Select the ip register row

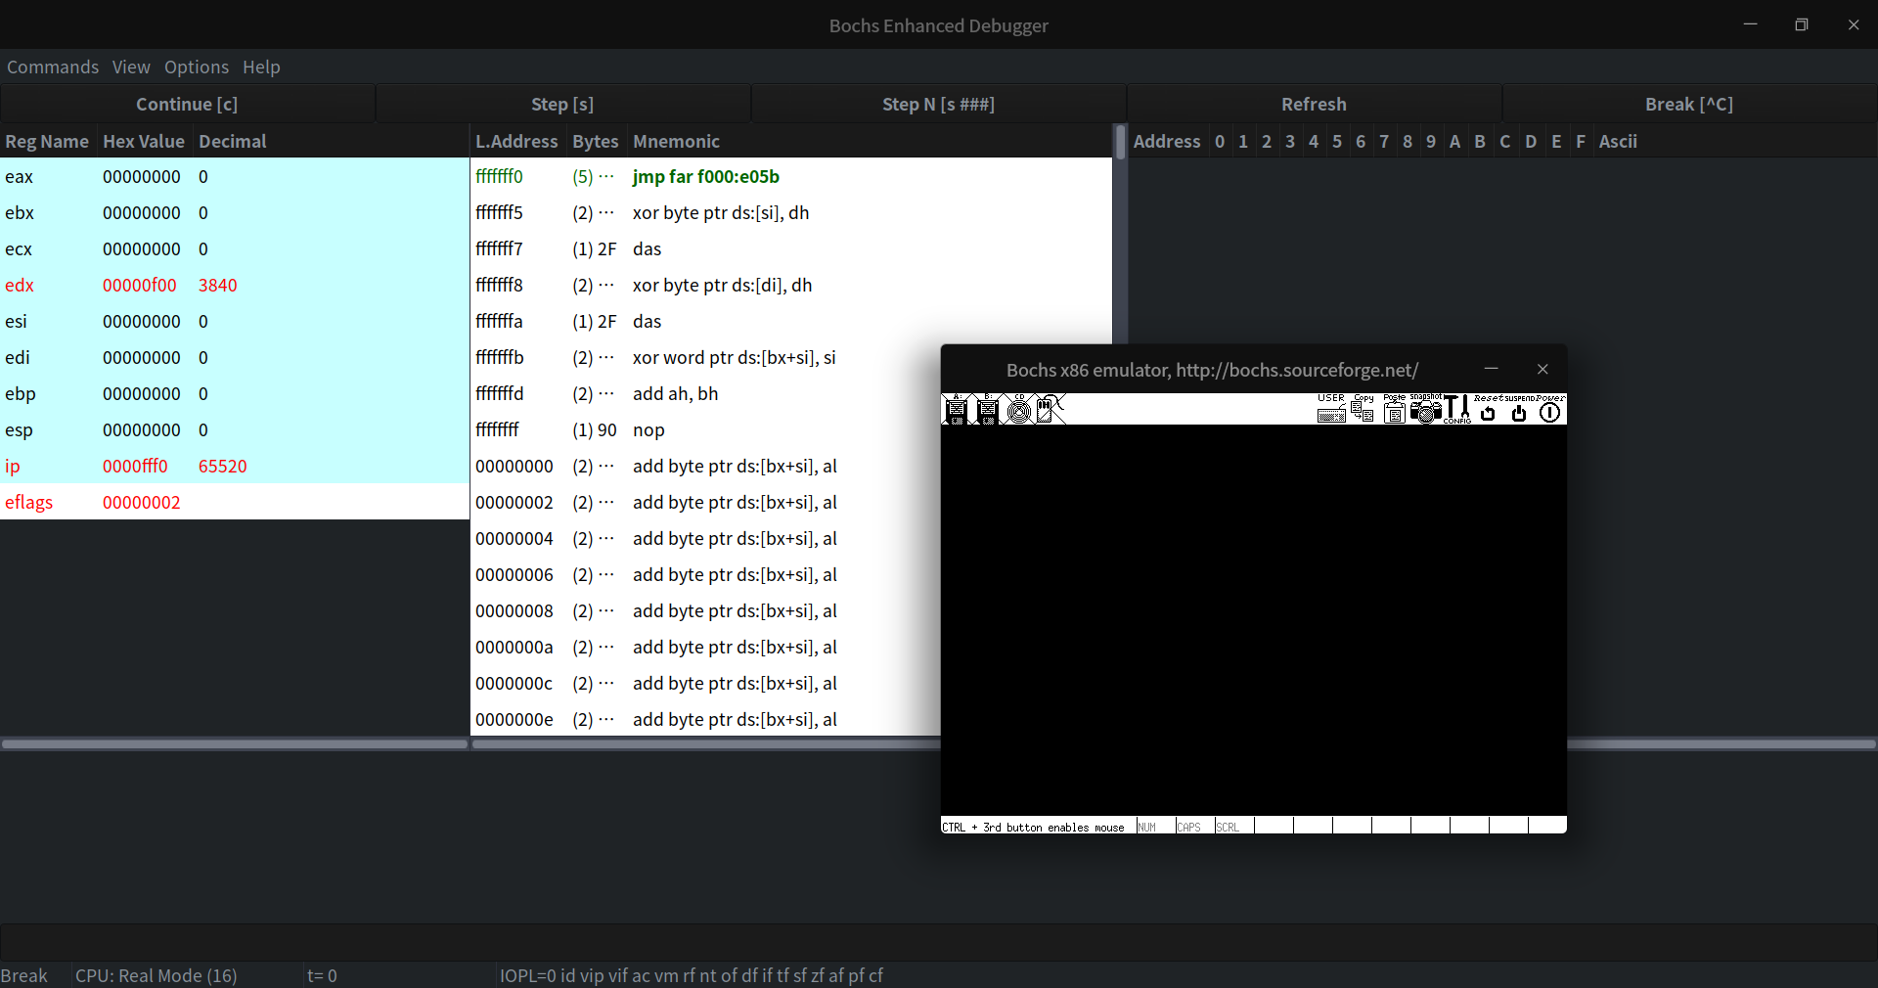[235, 466]
